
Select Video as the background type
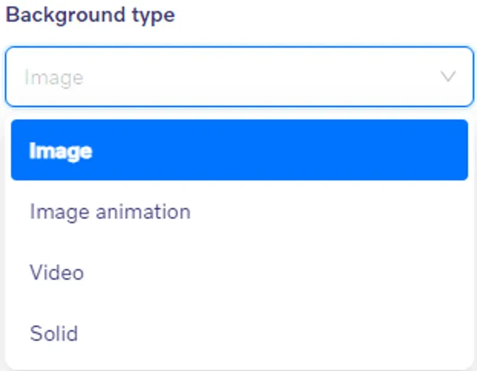coord(240,272)
